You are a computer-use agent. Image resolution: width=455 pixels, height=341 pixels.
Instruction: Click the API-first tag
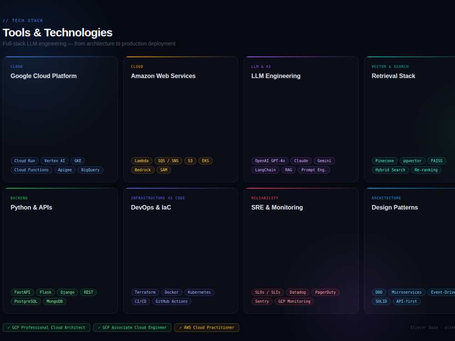pos(406,301)
